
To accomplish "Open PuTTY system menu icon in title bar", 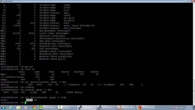I will (x=1, y=1).
